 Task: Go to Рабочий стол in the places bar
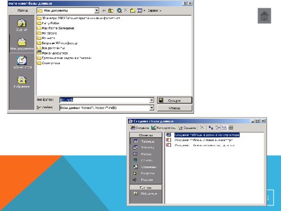coord(22,63)
